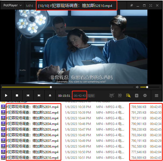The width and height of the screenshot is (163, 161).
Task: Click the window title showing S2E10.mp4
Action: click(x=75, y=6)
